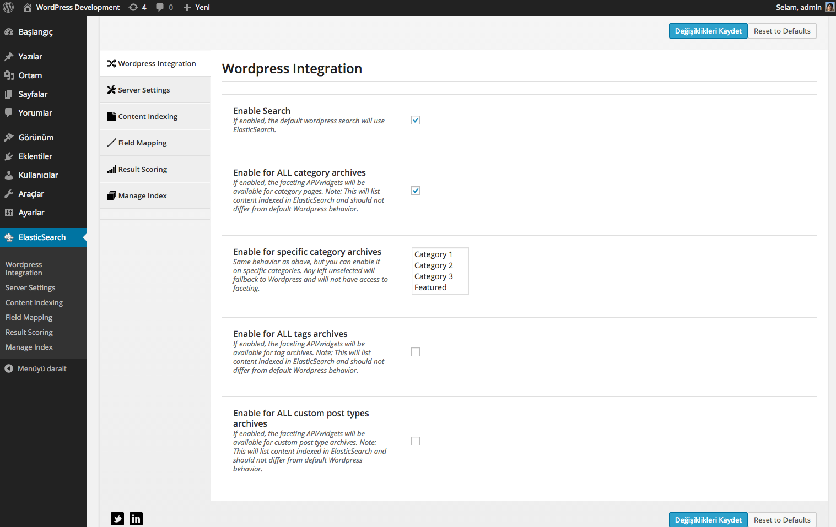Open Result Scoring via the bar chart icon

point(111,169)
